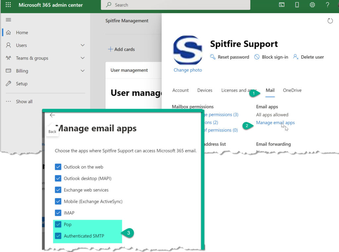Expand the Teams & groups chevron

click(82, 58)
